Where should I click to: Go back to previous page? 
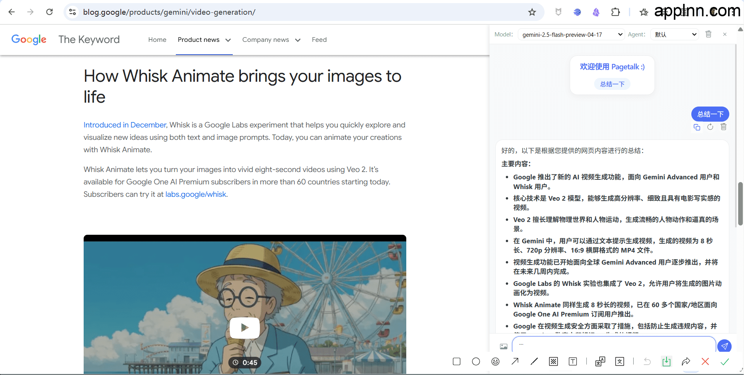click(x=12, y=12)
